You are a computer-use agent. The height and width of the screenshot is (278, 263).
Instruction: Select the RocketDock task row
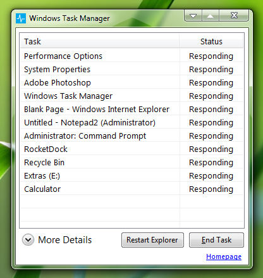click(x=131, y=149)
